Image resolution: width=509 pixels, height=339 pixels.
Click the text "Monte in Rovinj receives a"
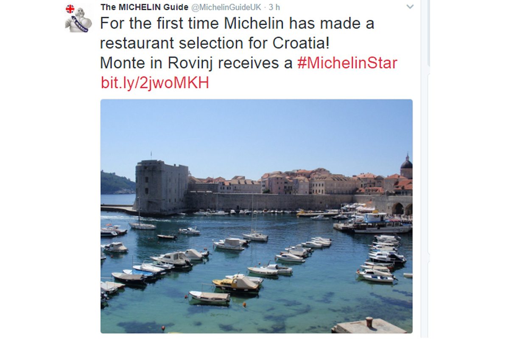[196, 63]
